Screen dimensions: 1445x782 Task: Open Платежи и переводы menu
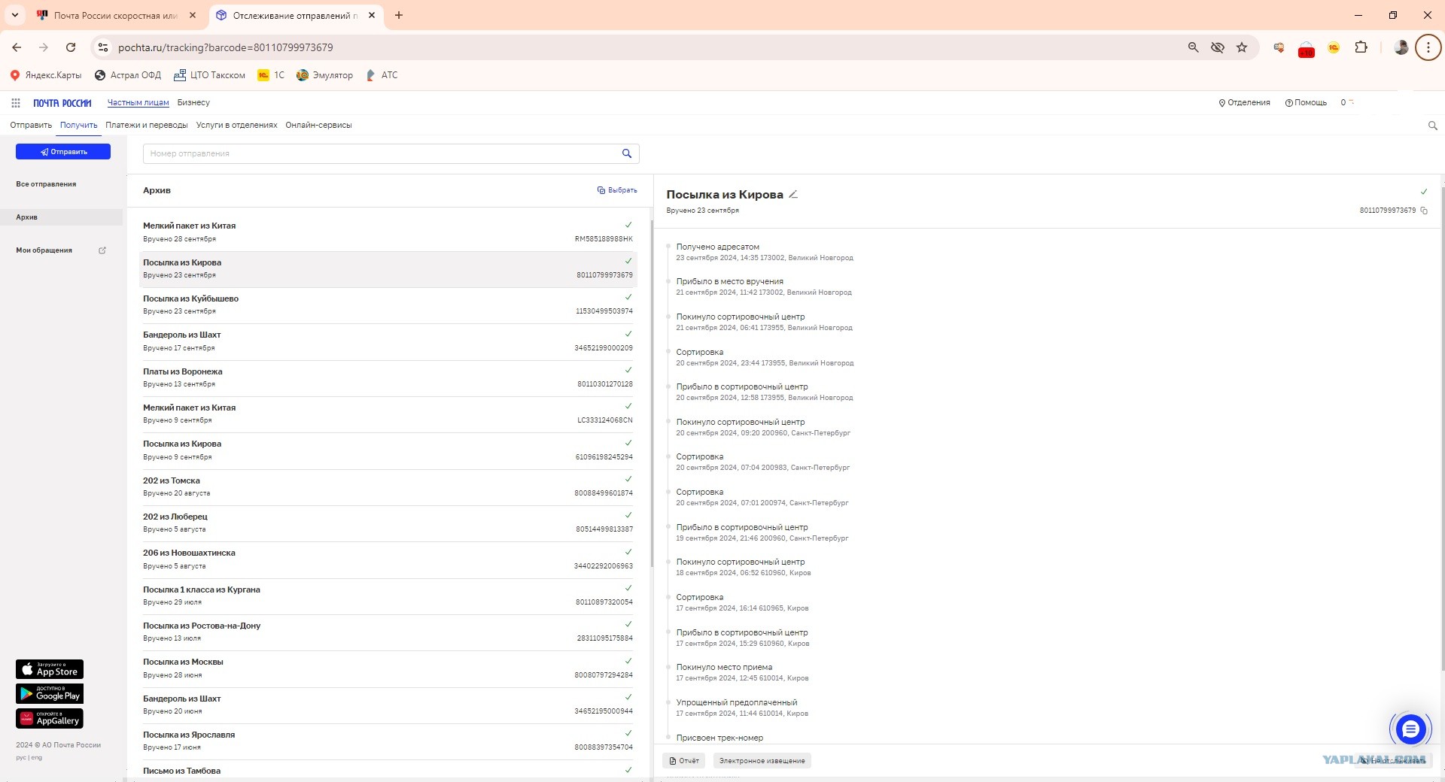tap(147, 126)
